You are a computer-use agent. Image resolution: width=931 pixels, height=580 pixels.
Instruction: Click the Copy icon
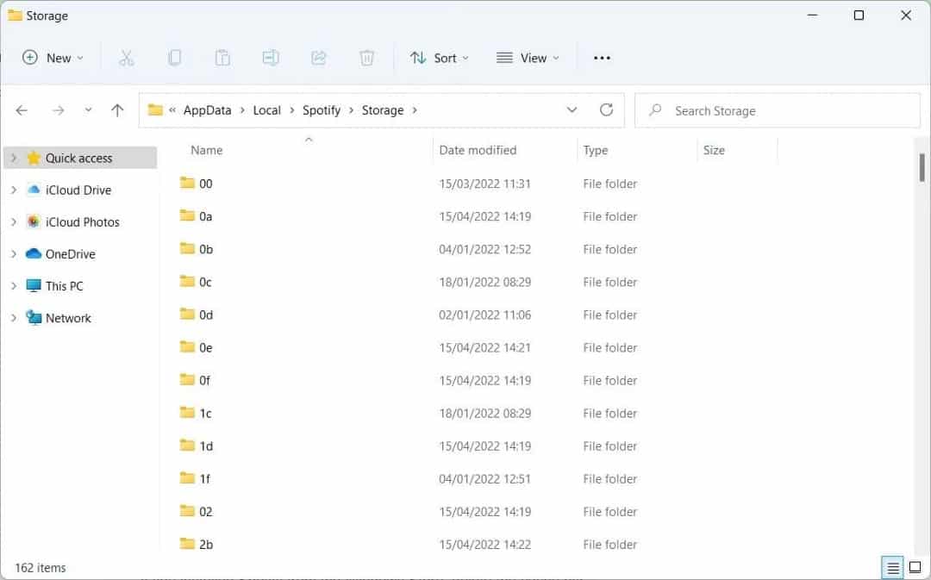[x=174, y=58]
